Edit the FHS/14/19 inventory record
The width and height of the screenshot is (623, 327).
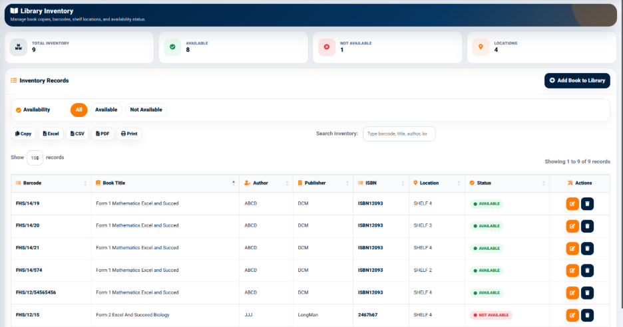[x=572, y=203]
